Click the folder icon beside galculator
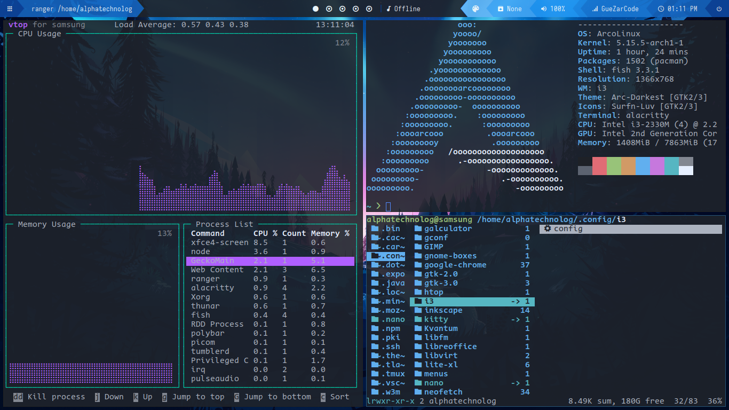 418,228
